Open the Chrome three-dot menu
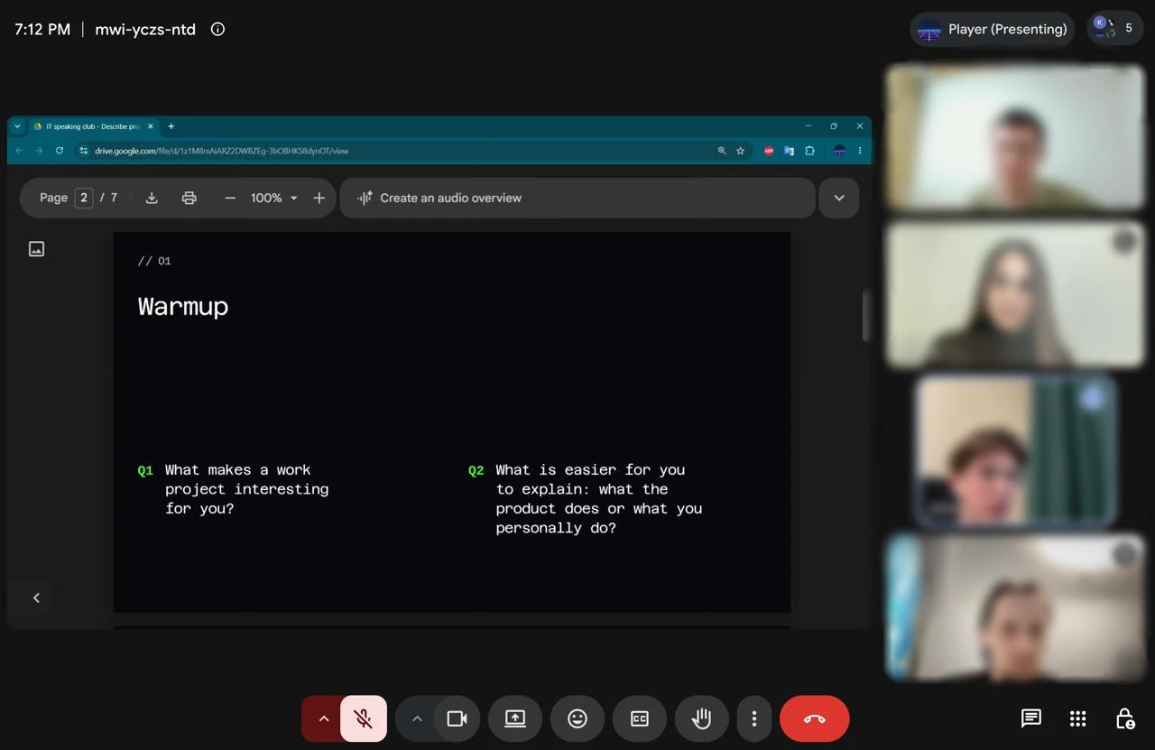Image resolution: width=1155 pixels, height=750 pixels. coord(860,151)
